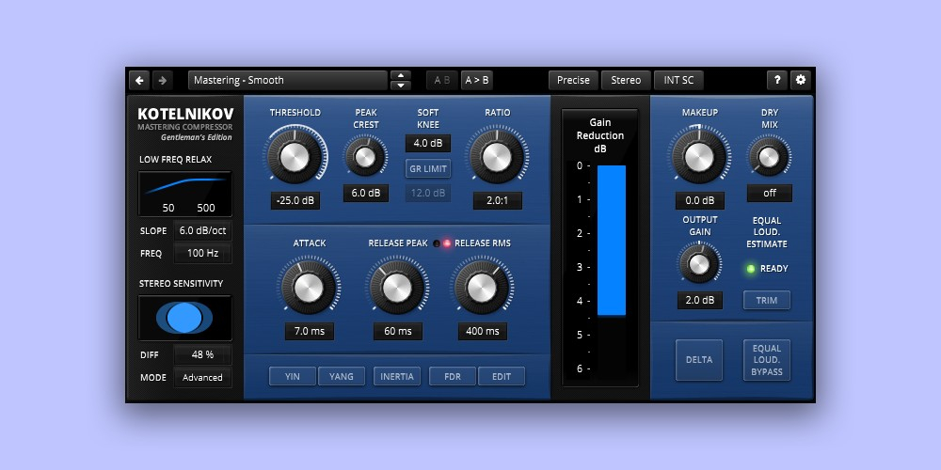The width and height of the screenshot is (941, 470).
Task: Edit the 4.0 dB soft knee value
Action: pyautogui.click(x=428, y=143)
